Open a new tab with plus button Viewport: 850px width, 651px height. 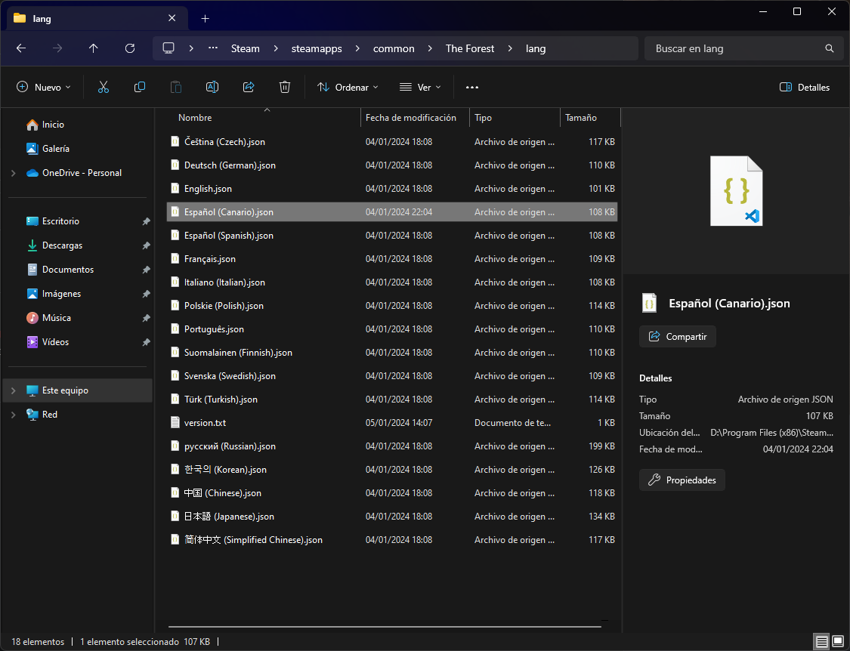(x=205, y=18)
